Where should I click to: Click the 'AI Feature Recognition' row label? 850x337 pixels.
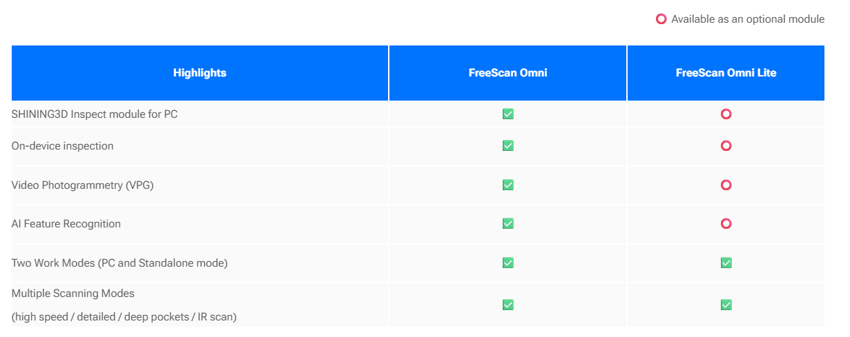[66, 223]
